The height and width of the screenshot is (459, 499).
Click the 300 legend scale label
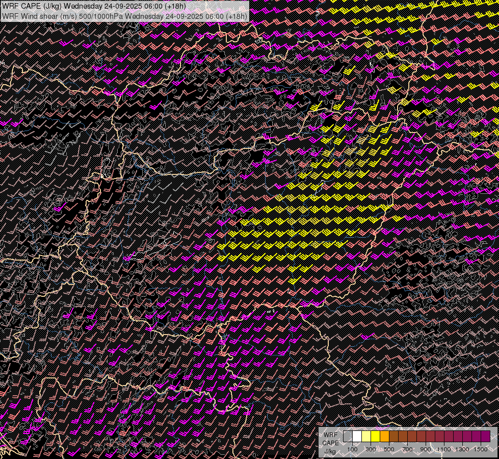point(371,449)
